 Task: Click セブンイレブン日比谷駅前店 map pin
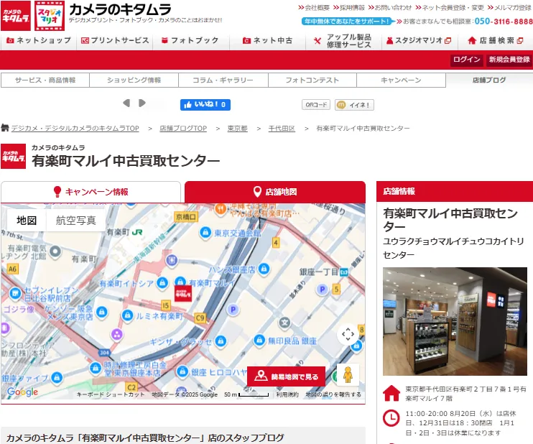[15, 293]
